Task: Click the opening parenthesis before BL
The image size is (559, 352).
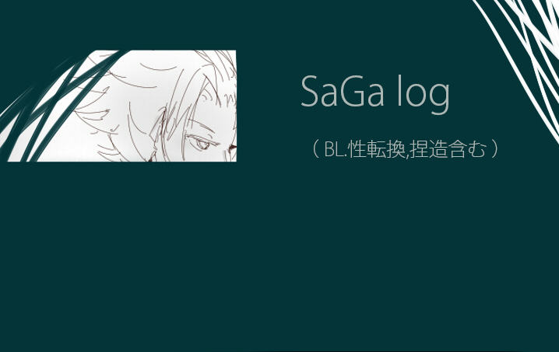Action: [315, 149]
